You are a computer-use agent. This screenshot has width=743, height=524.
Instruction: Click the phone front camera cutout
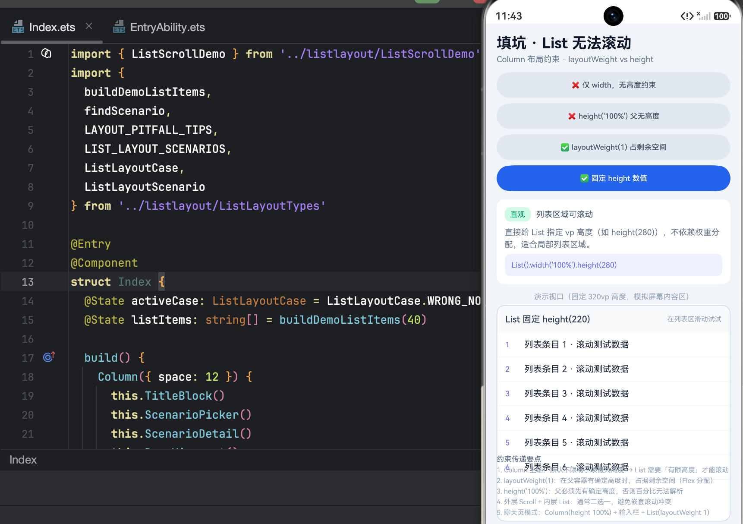coord(613,16)
